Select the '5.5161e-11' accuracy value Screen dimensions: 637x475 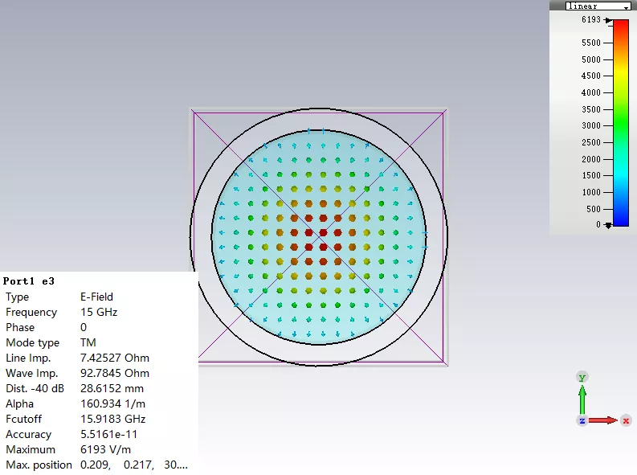coord(109,434)
